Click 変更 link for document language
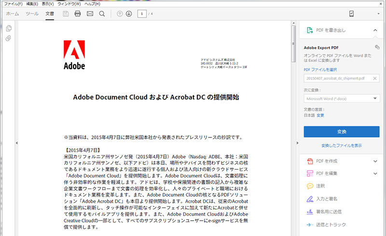The width and height of the screenshot is (386, 236). tap(320, 115)
